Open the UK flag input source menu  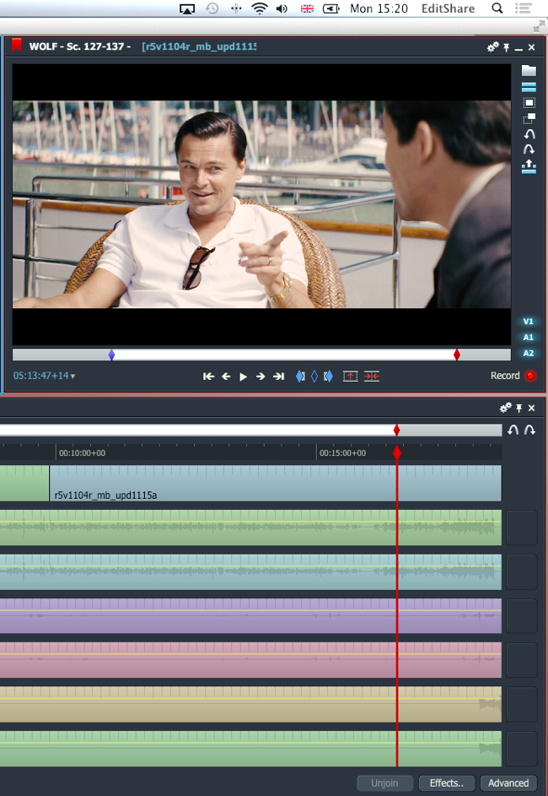307,8
